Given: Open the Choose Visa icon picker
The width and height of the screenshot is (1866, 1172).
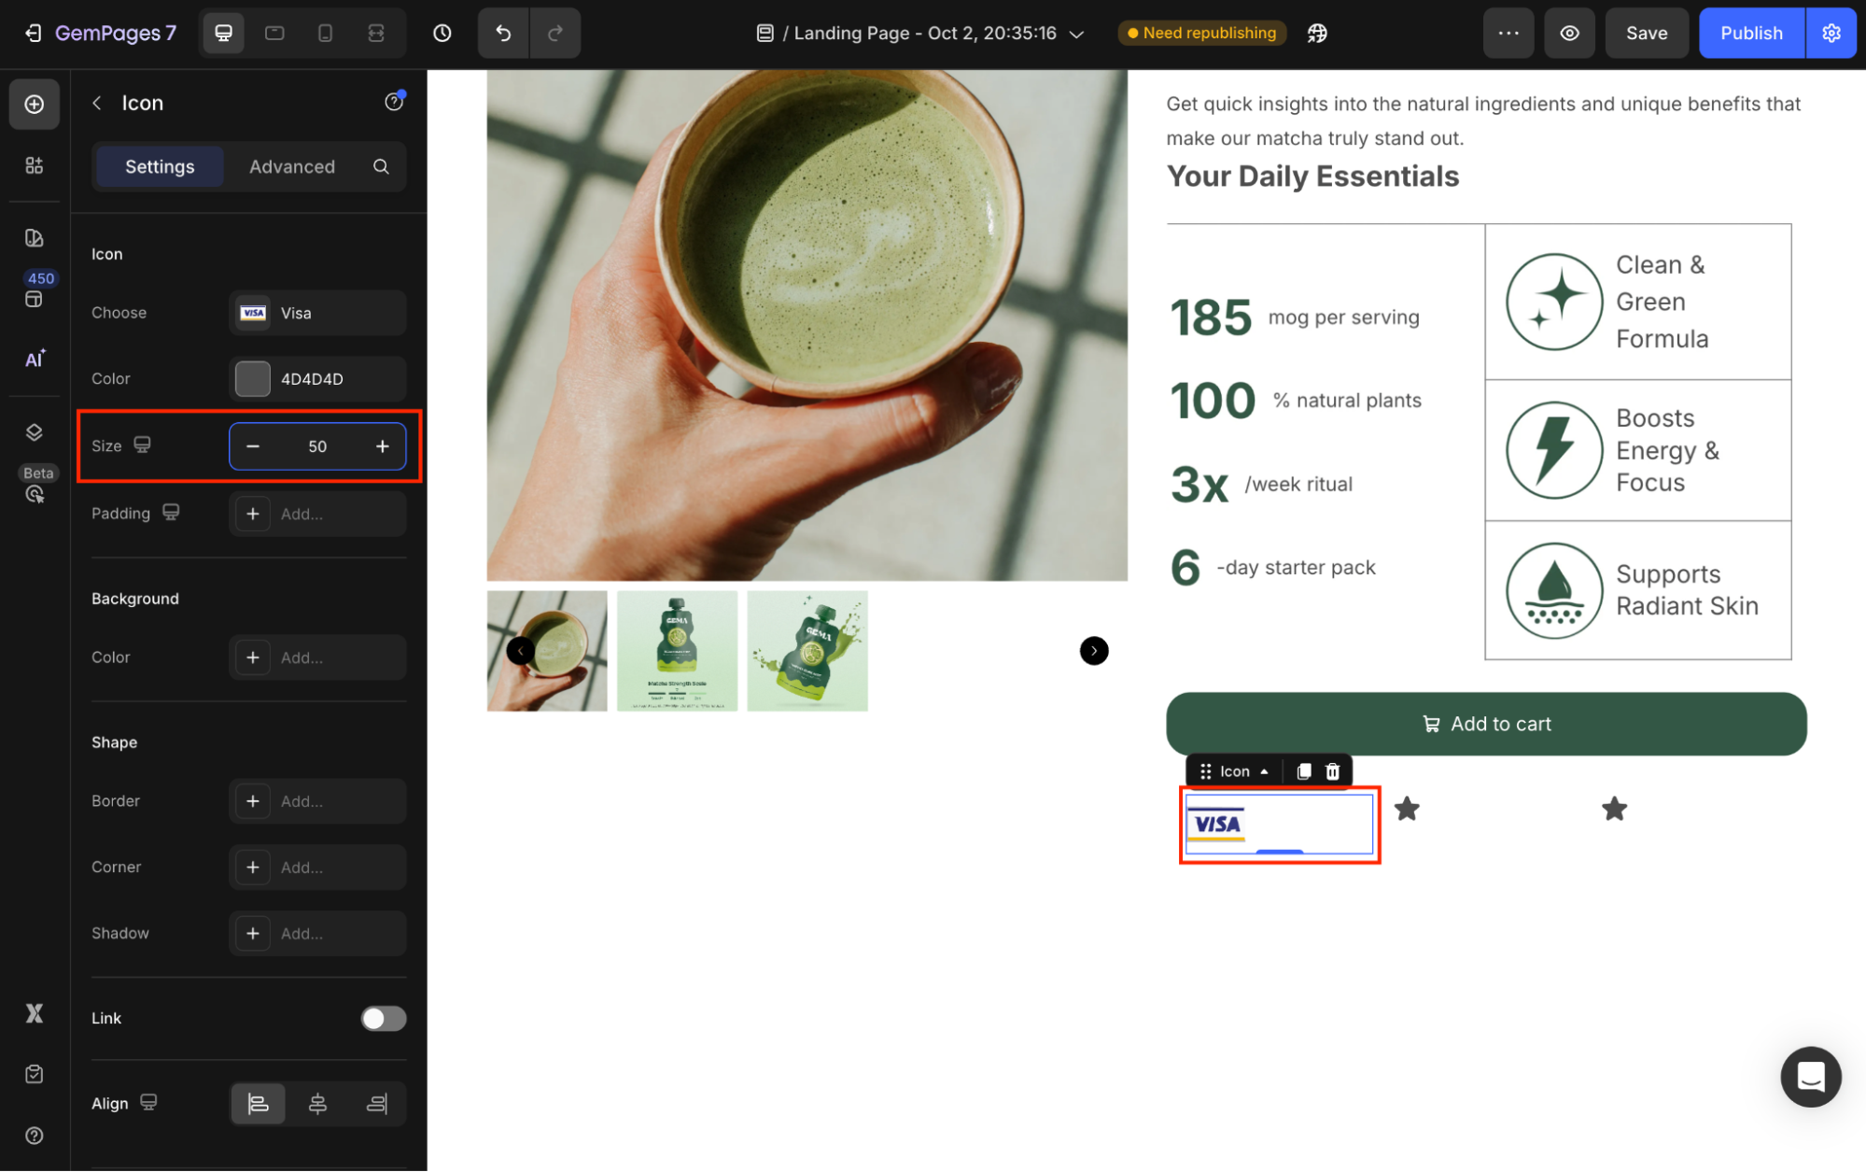Looking at the screenshot, I should 317,313.
